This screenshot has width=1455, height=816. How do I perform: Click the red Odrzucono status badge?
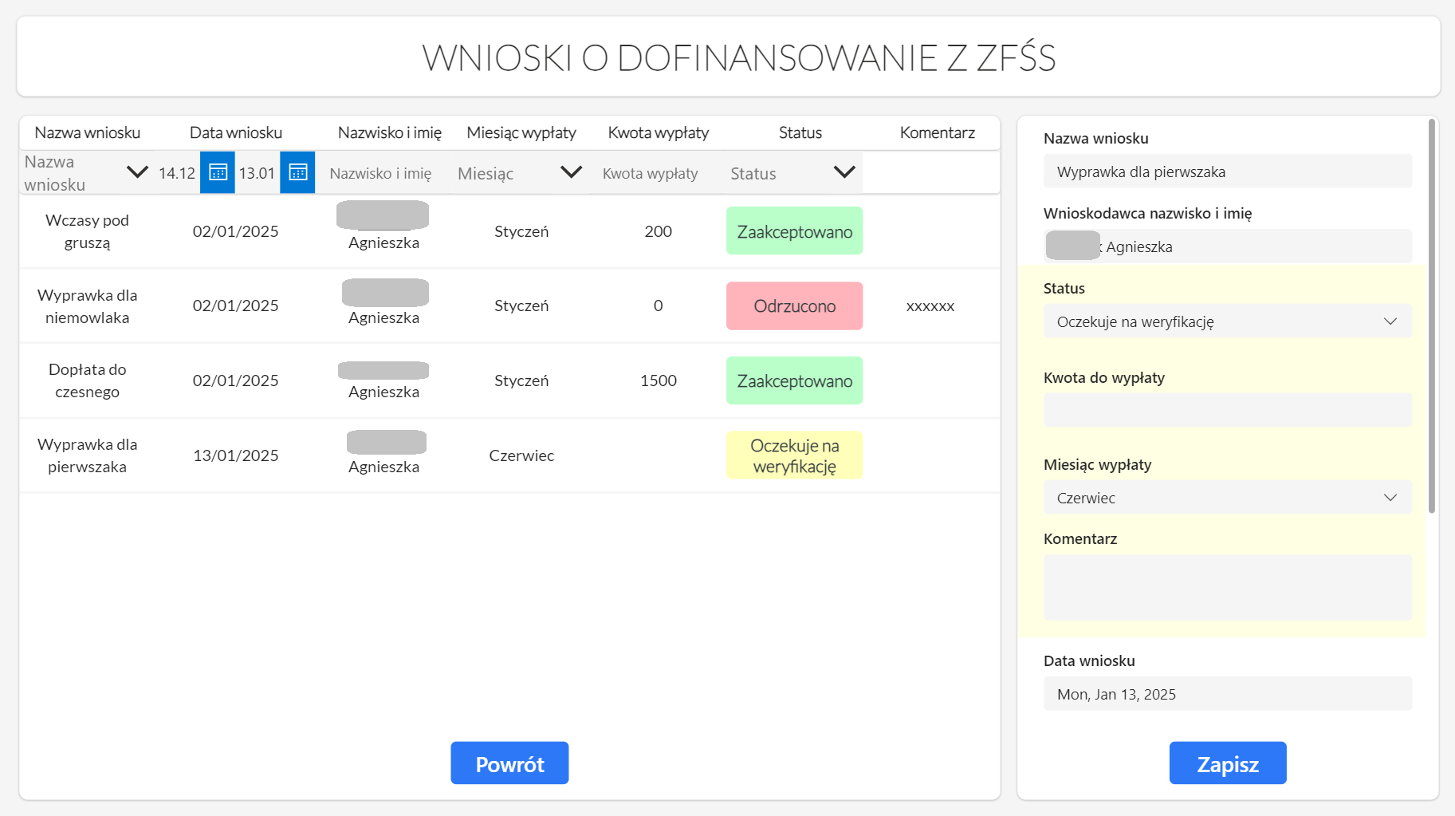coord(794,306)
